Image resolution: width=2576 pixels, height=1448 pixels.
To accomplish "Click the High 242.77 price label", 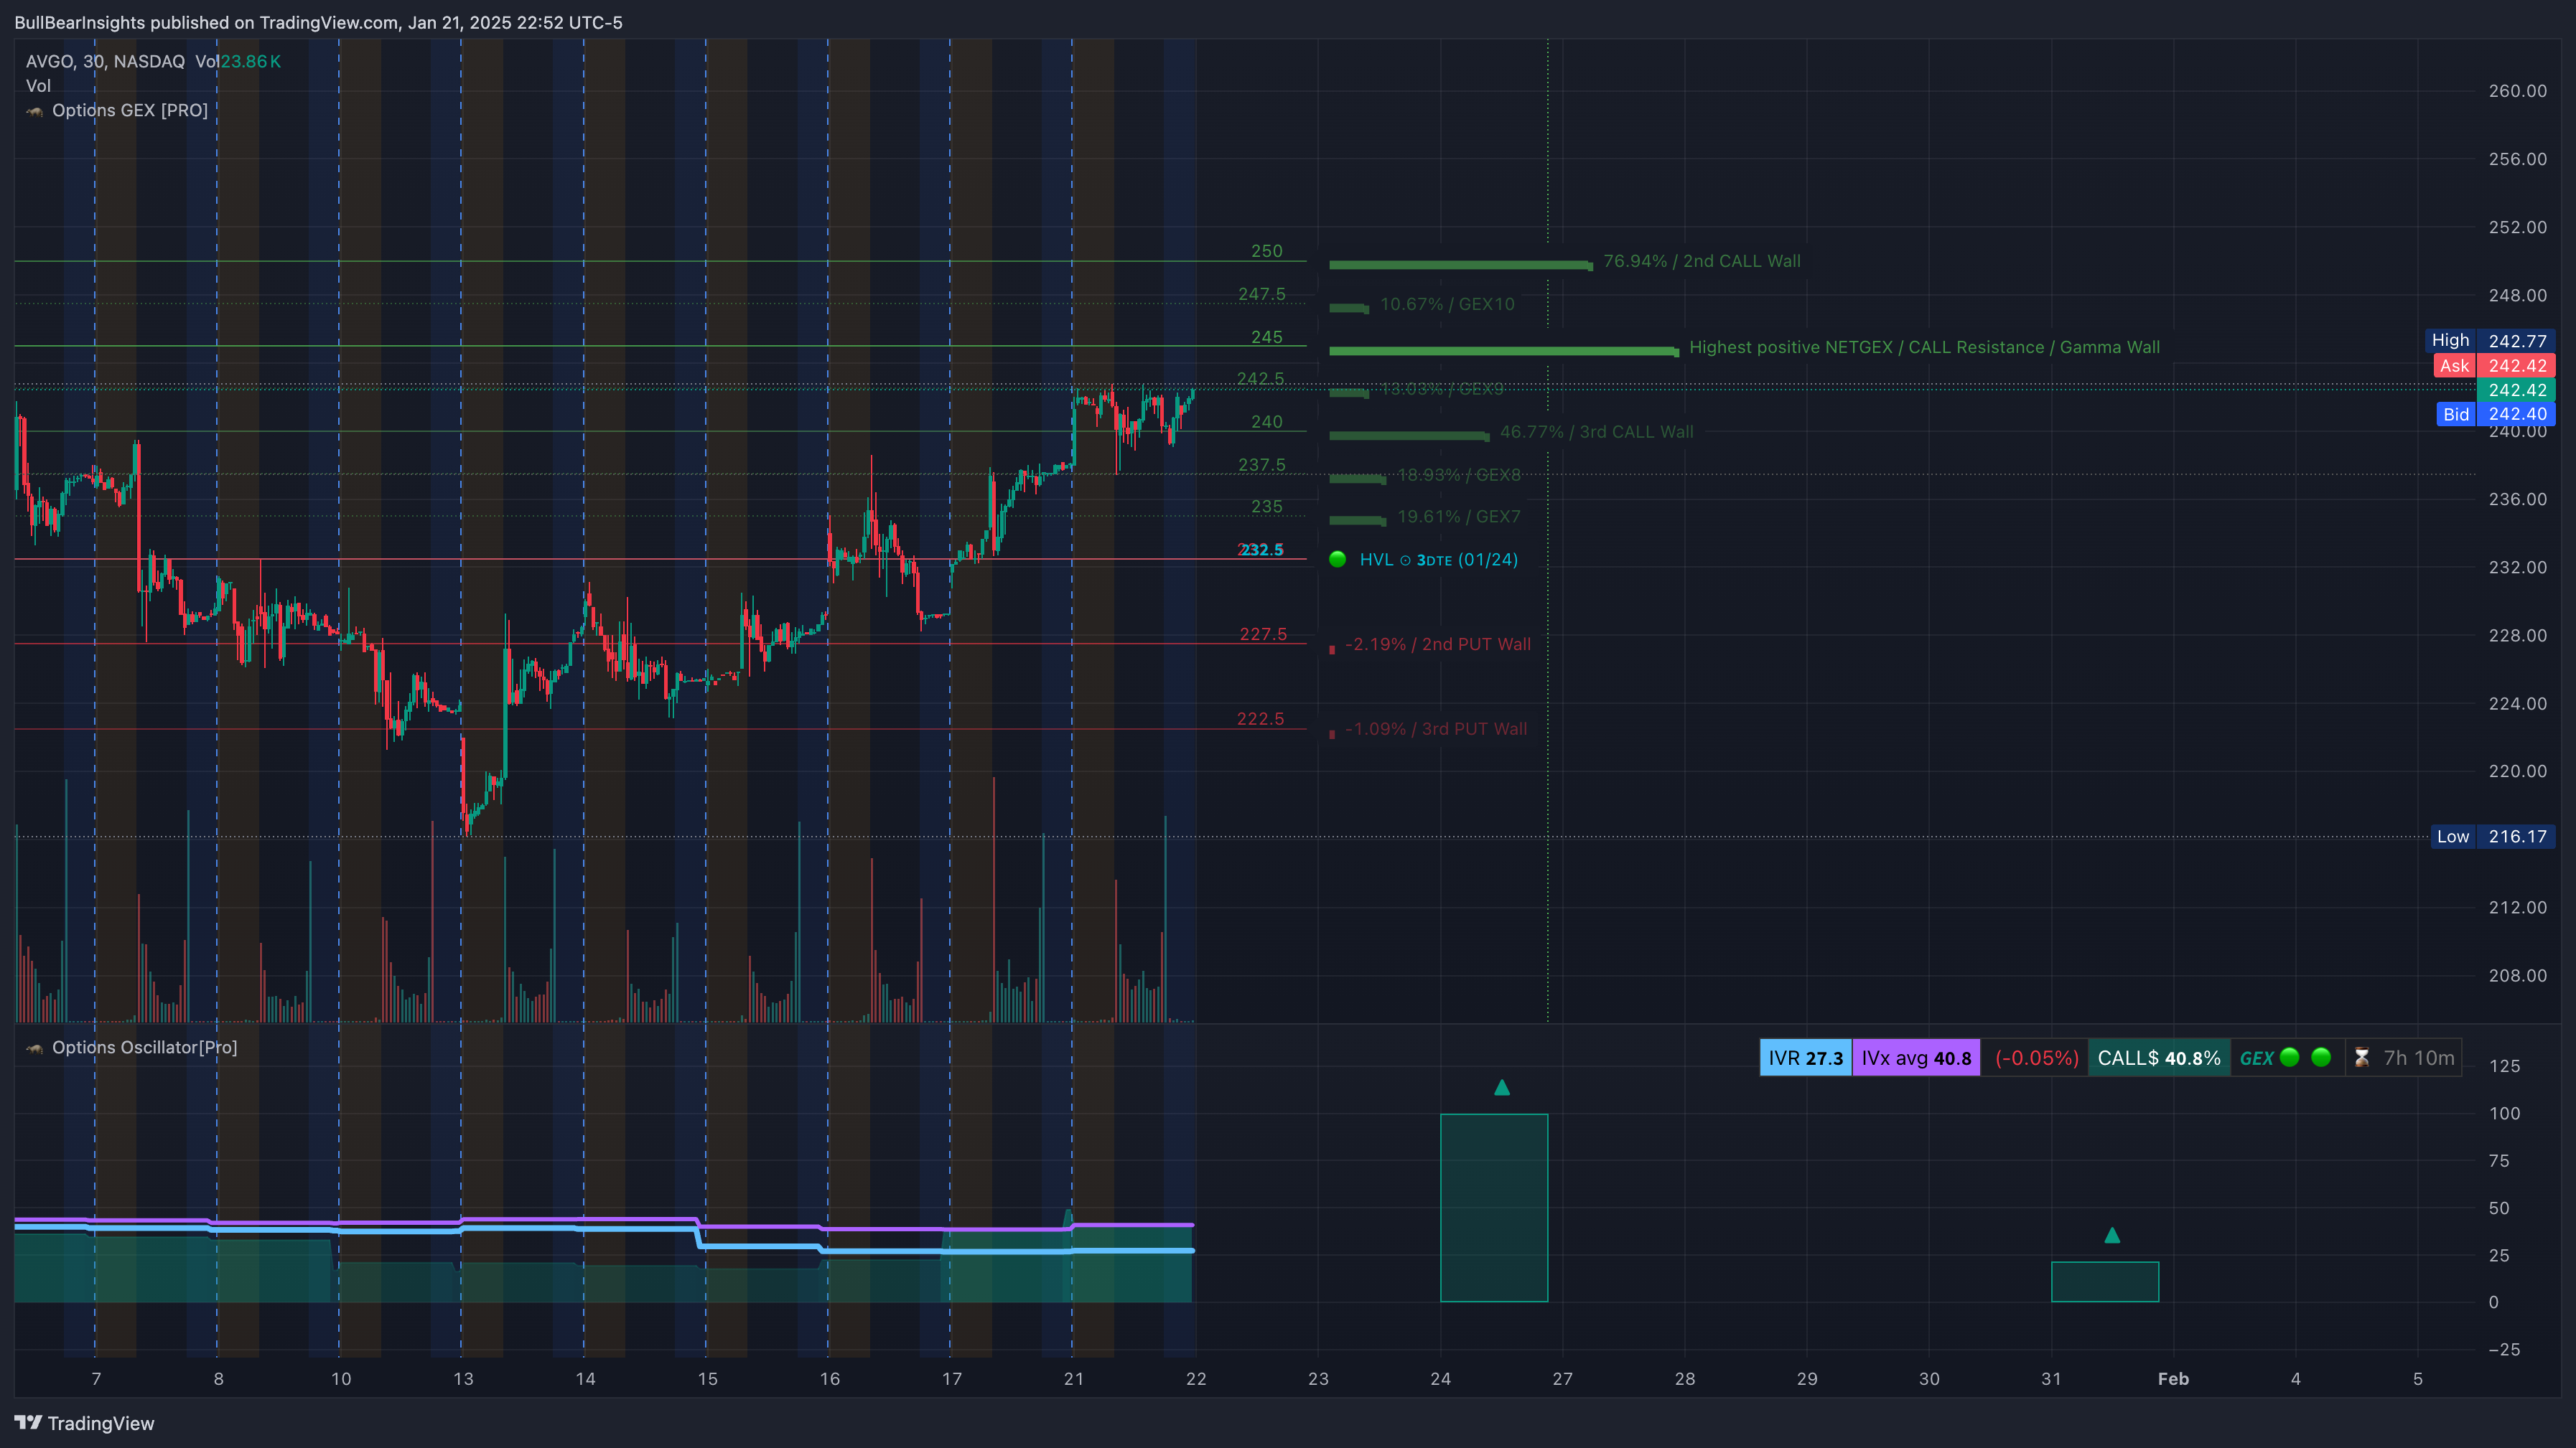I will point(2490,341).
